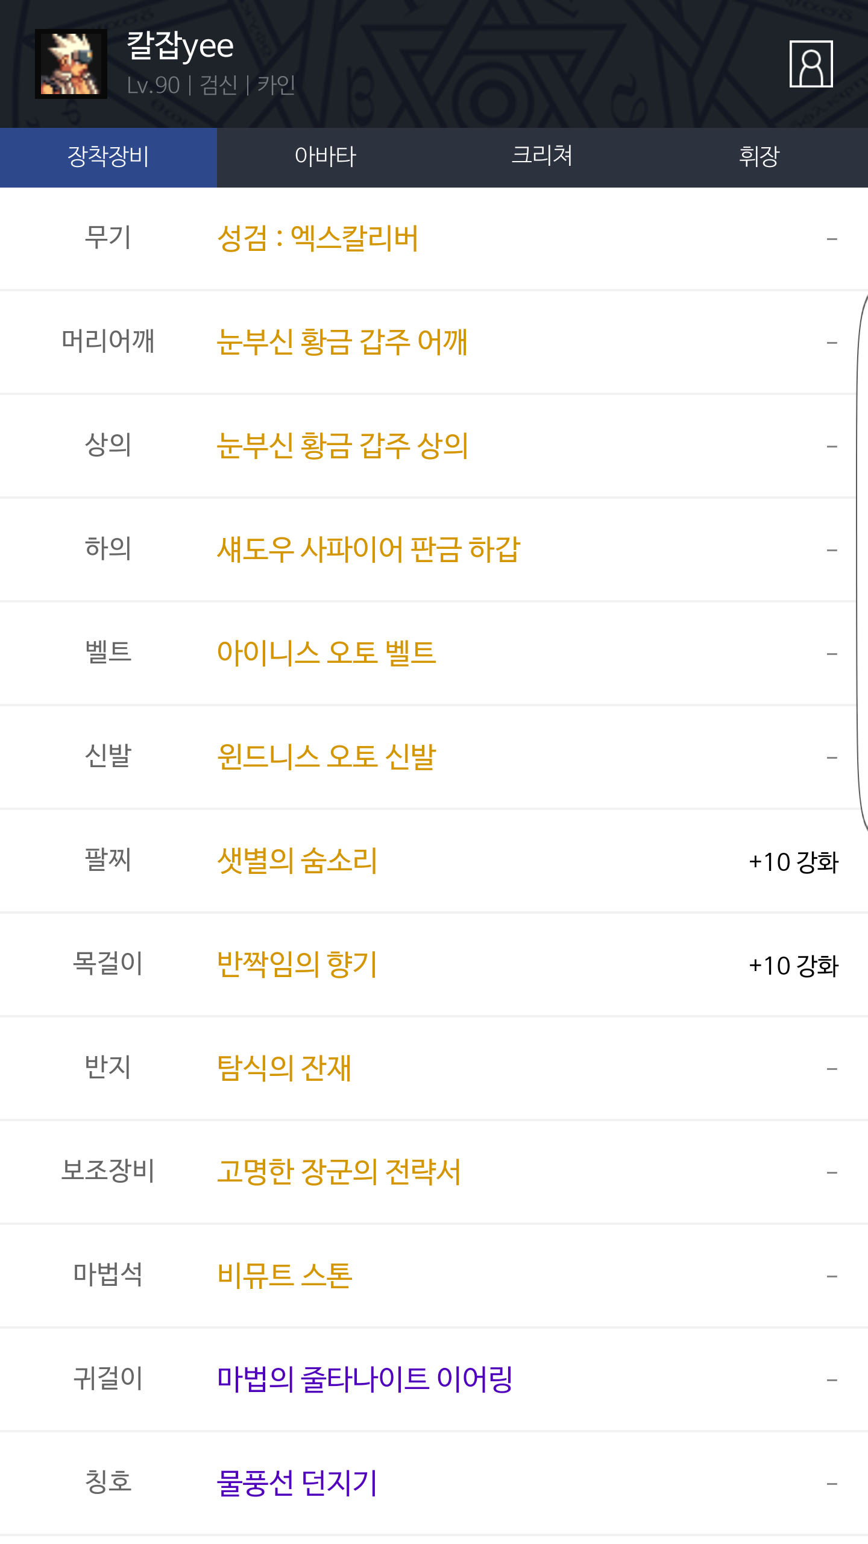Open 눈부신 황금 갑주 상의 item
Image resolution: width=868 pixels, height=1544 pixels.
coord(342,446)
